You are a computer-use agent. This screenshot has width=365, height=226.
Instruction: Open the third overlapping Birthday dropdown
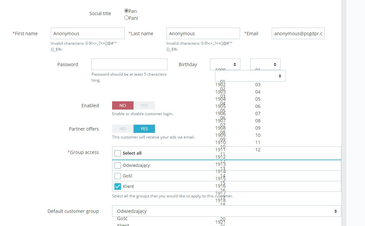click(x=250, y=76)
